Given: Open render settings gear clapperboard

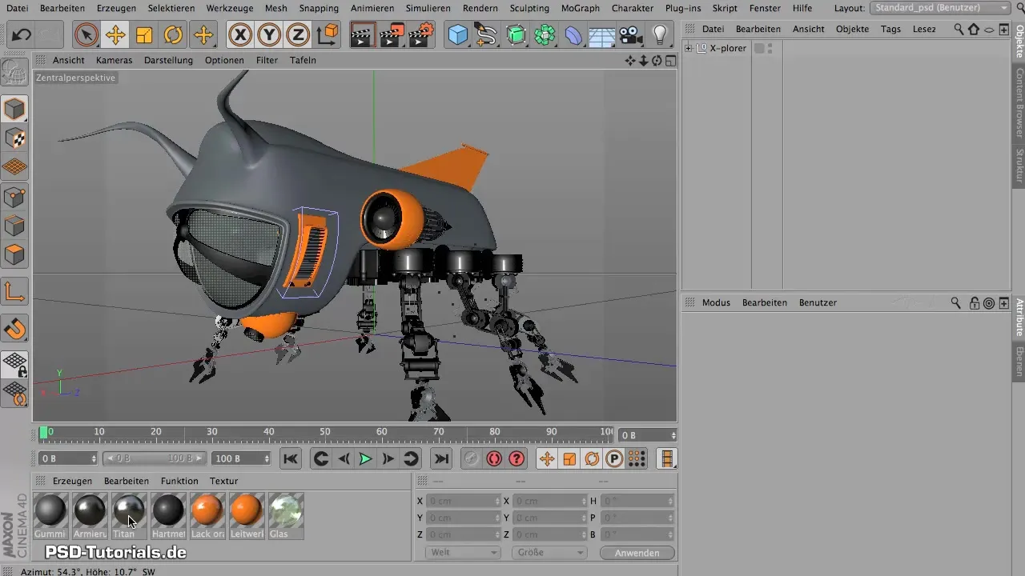Looking at the screenshot, I should pos(421,35).
